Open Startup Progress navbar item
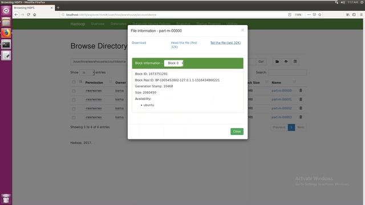 pyautogui.click(x=208, y=24)
